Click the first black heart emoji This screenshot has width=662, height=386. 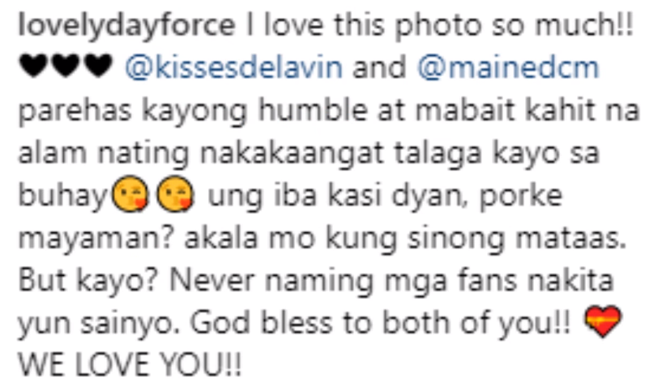(33, 66)
